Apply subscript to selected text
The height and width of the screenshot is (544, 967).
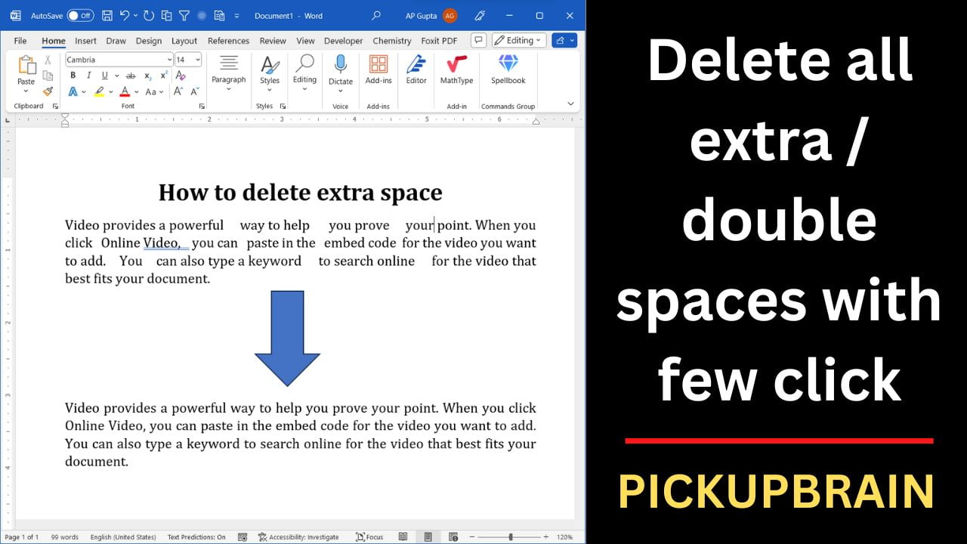pos(147,76)
